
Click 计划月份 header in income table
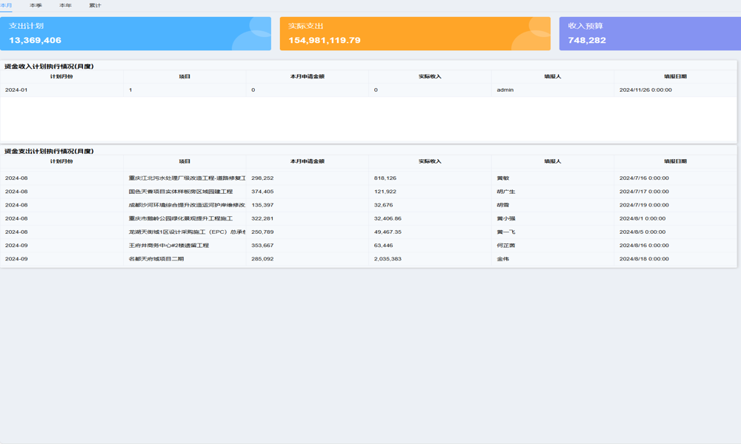point(62,76)
